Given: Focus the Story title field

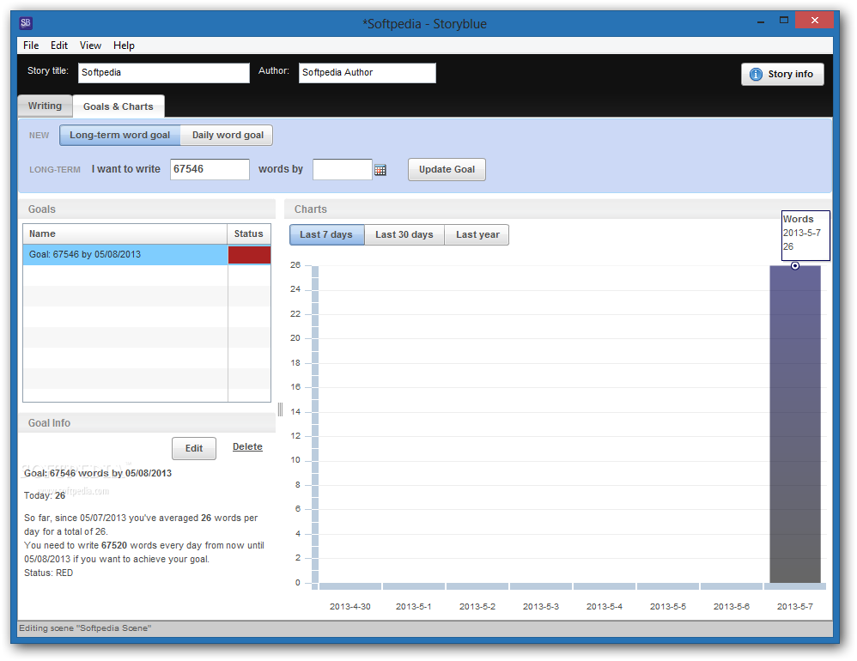Looking at the screenshot, I should (x=164, y=73).
